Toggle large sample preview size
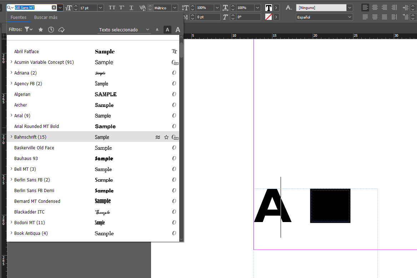 click(x=177, y=30)
